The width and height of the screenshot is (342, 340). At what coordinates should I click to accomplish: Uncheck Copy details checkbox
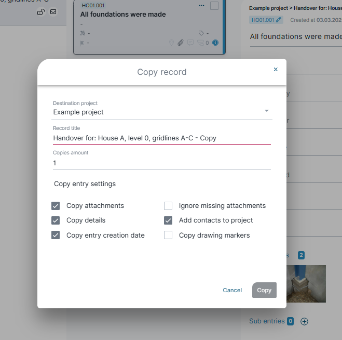tap(56, 220)
